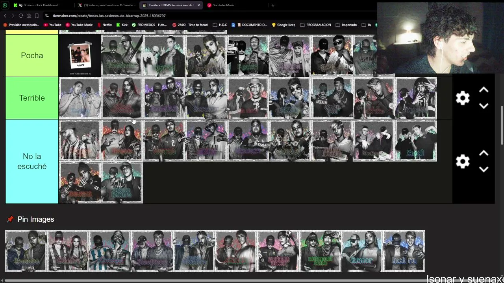The height and width of the screenshot is (283, 504).
Task: Move the No la escuché tier up
Action: coord(484,153)
